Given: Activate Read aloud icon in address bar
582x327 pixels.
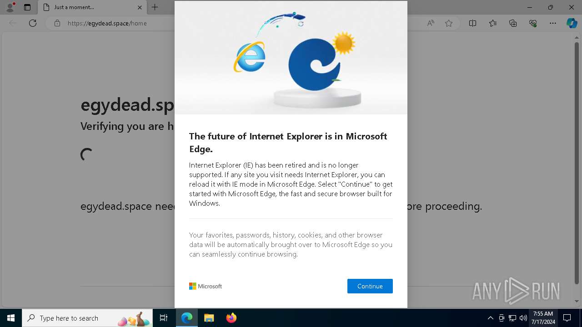Looking at the screenshot, I should click(431, 23).
